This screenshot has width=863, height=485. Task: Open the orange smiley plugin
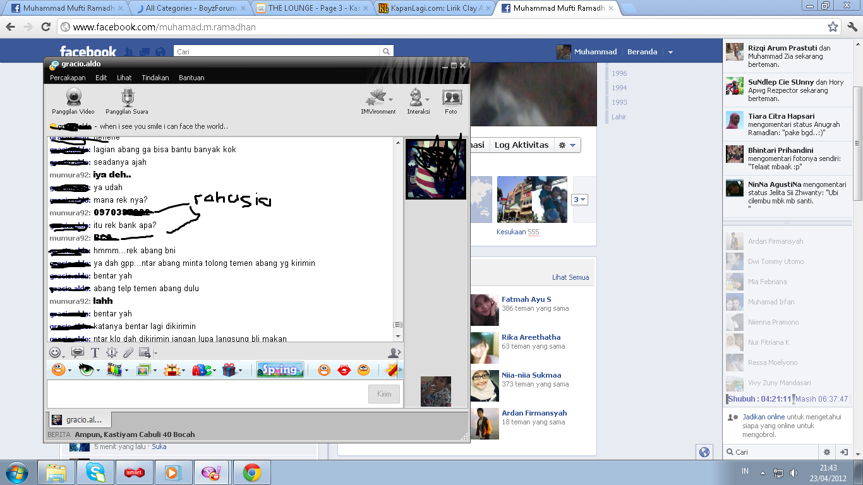(58, 369)
